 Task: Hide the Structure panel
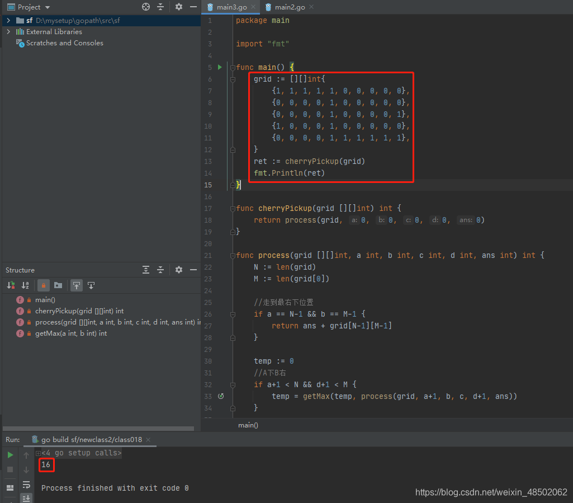(x=193, y=270)
